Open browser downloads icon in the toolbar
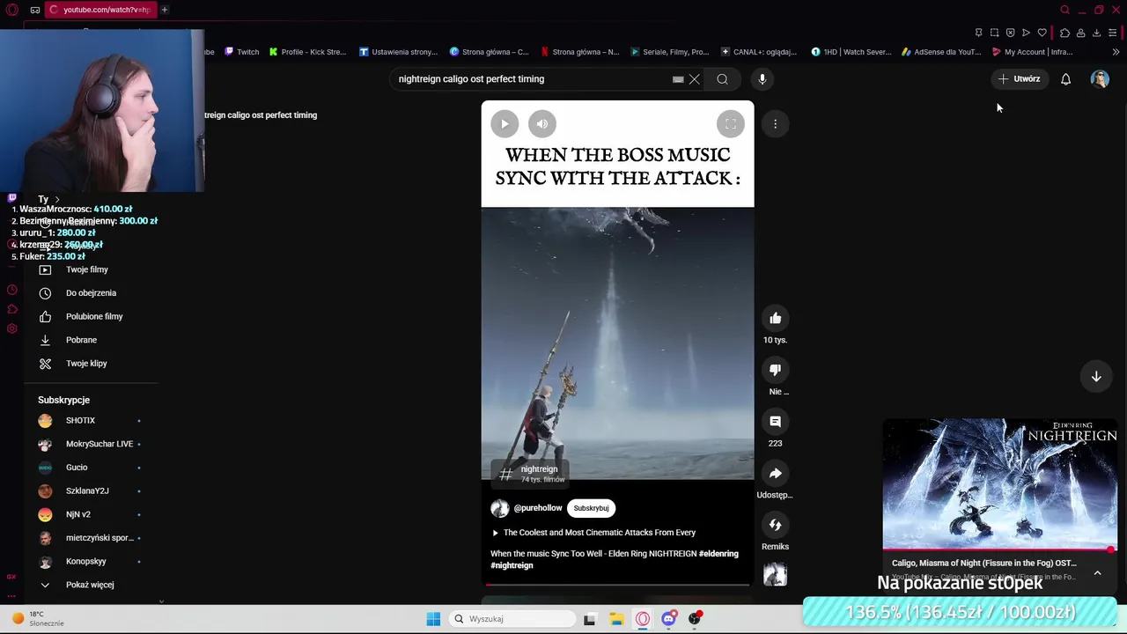This screenshot has width=1127, height=634. (1096, 33)
